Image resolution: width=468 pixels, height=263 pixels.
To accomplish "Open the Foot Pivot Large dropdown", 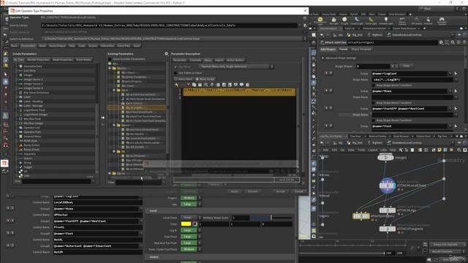I will click(190, 237).
